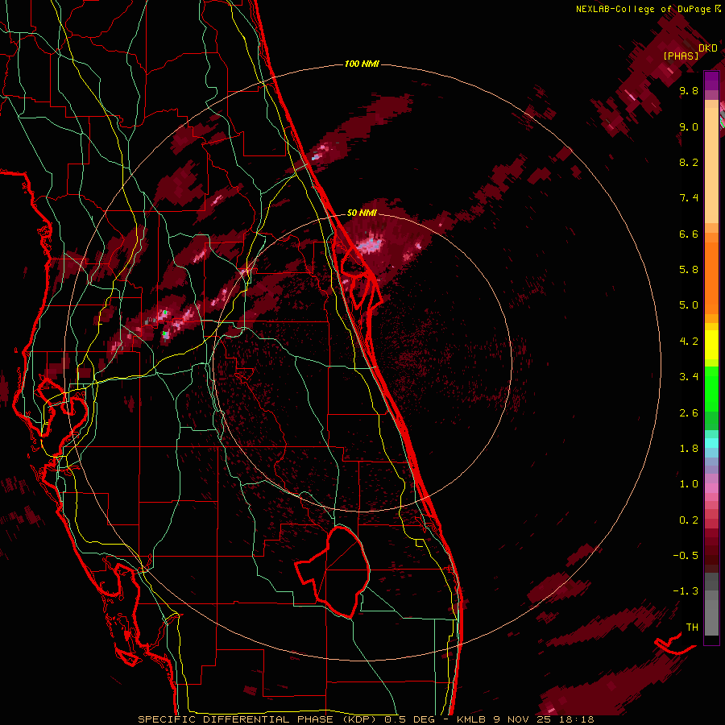
Task: Click the KMLB 9 NOV 25 18:18 timestamp
Action: coord(526,719)
